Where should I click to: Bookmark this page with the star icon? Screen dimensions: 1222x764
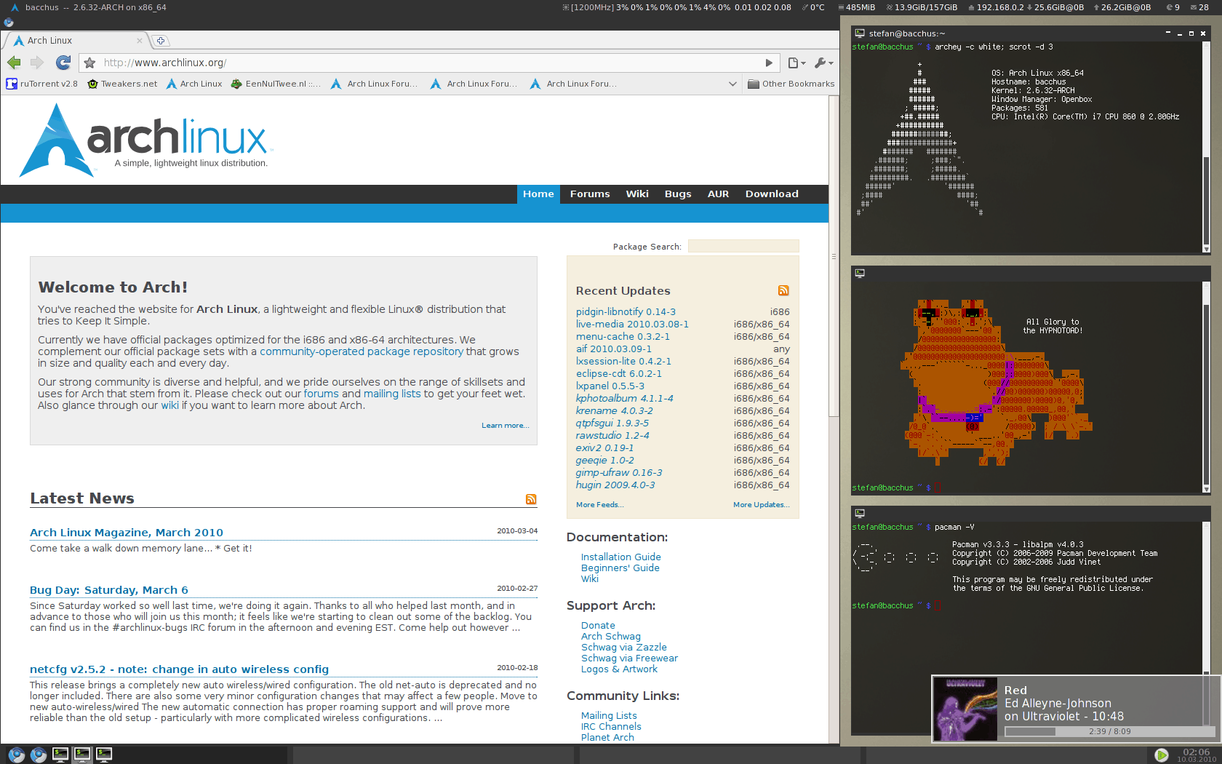pos(89,63)
